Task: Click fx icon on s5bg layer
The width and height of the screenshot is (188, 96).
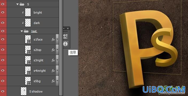Action: coord(53,81)
